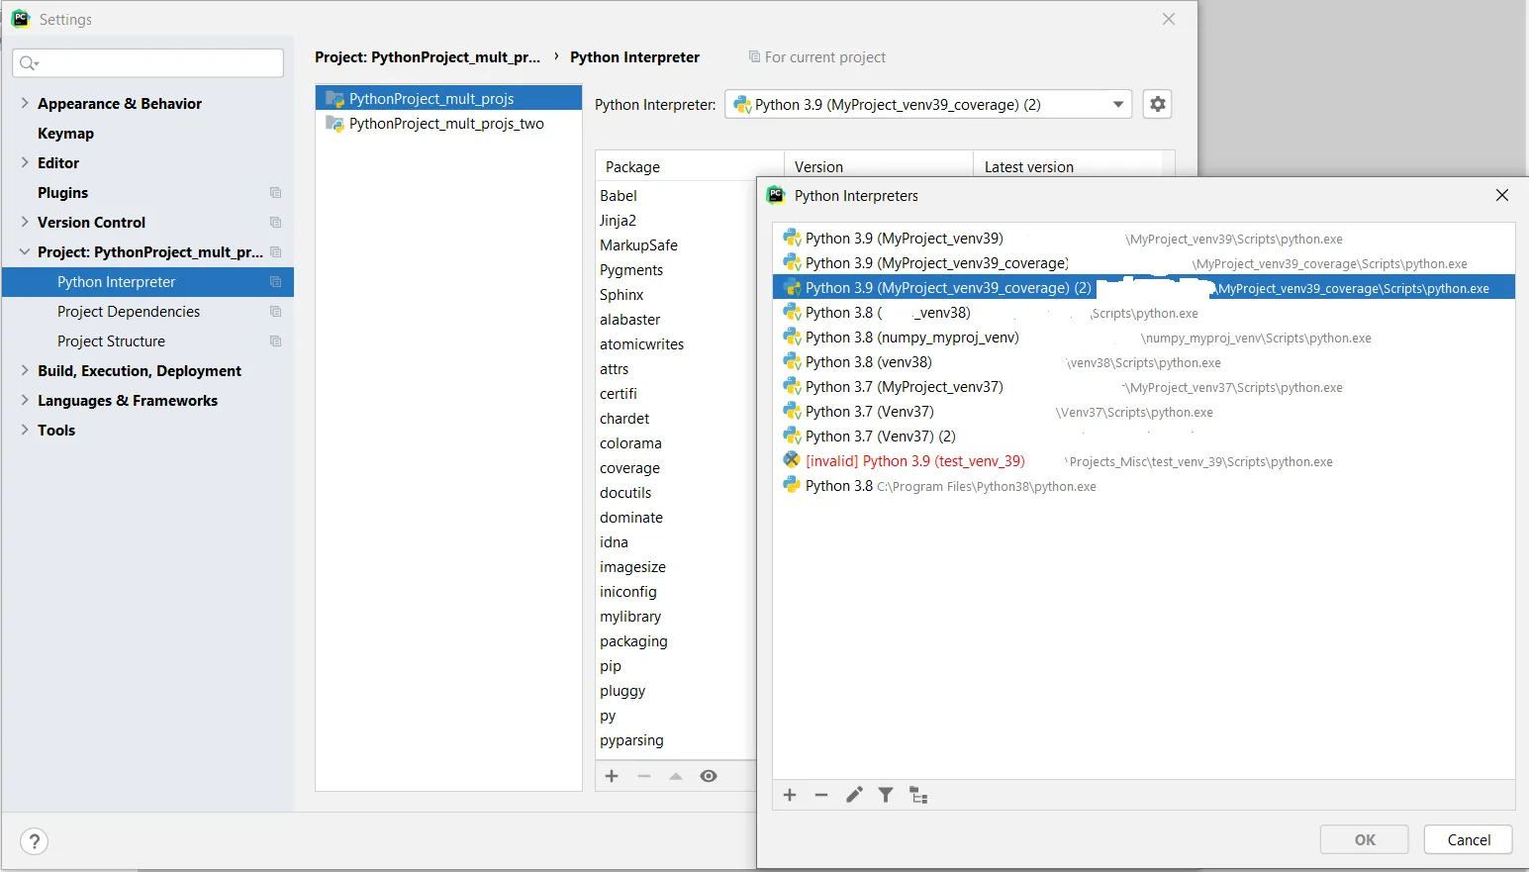Remove selected interpreter with minus icon
Screen dimensions: 1529x872
(x=821, y=795)
